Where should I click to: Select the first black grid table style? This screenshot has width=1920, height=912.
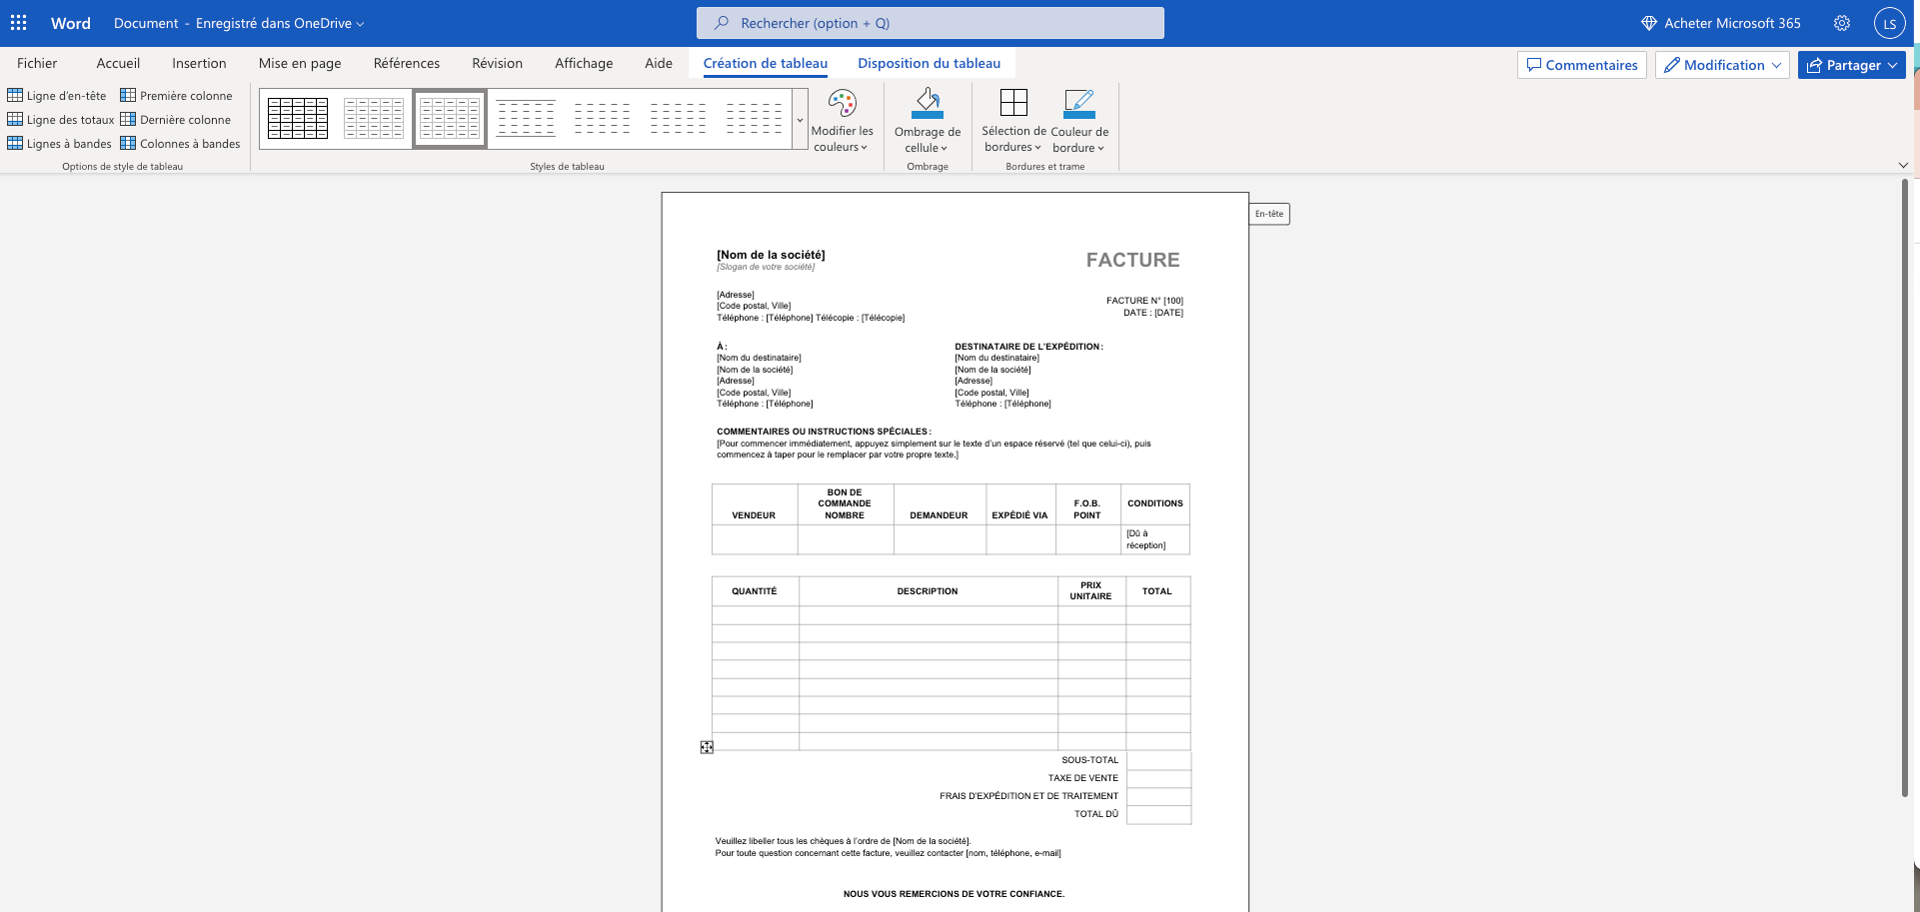[x=298, y=119]
